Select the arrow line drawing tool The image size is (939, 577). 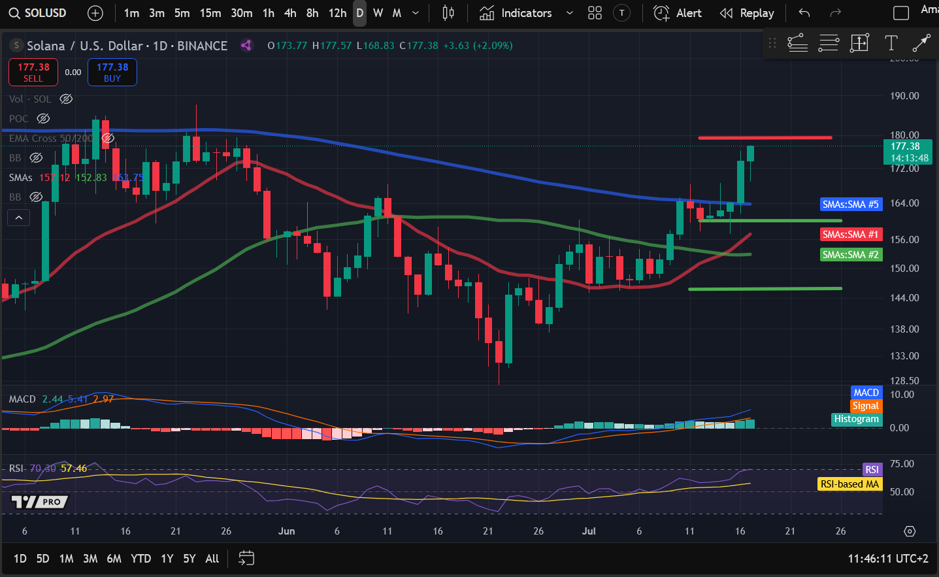tap(921, 43)
